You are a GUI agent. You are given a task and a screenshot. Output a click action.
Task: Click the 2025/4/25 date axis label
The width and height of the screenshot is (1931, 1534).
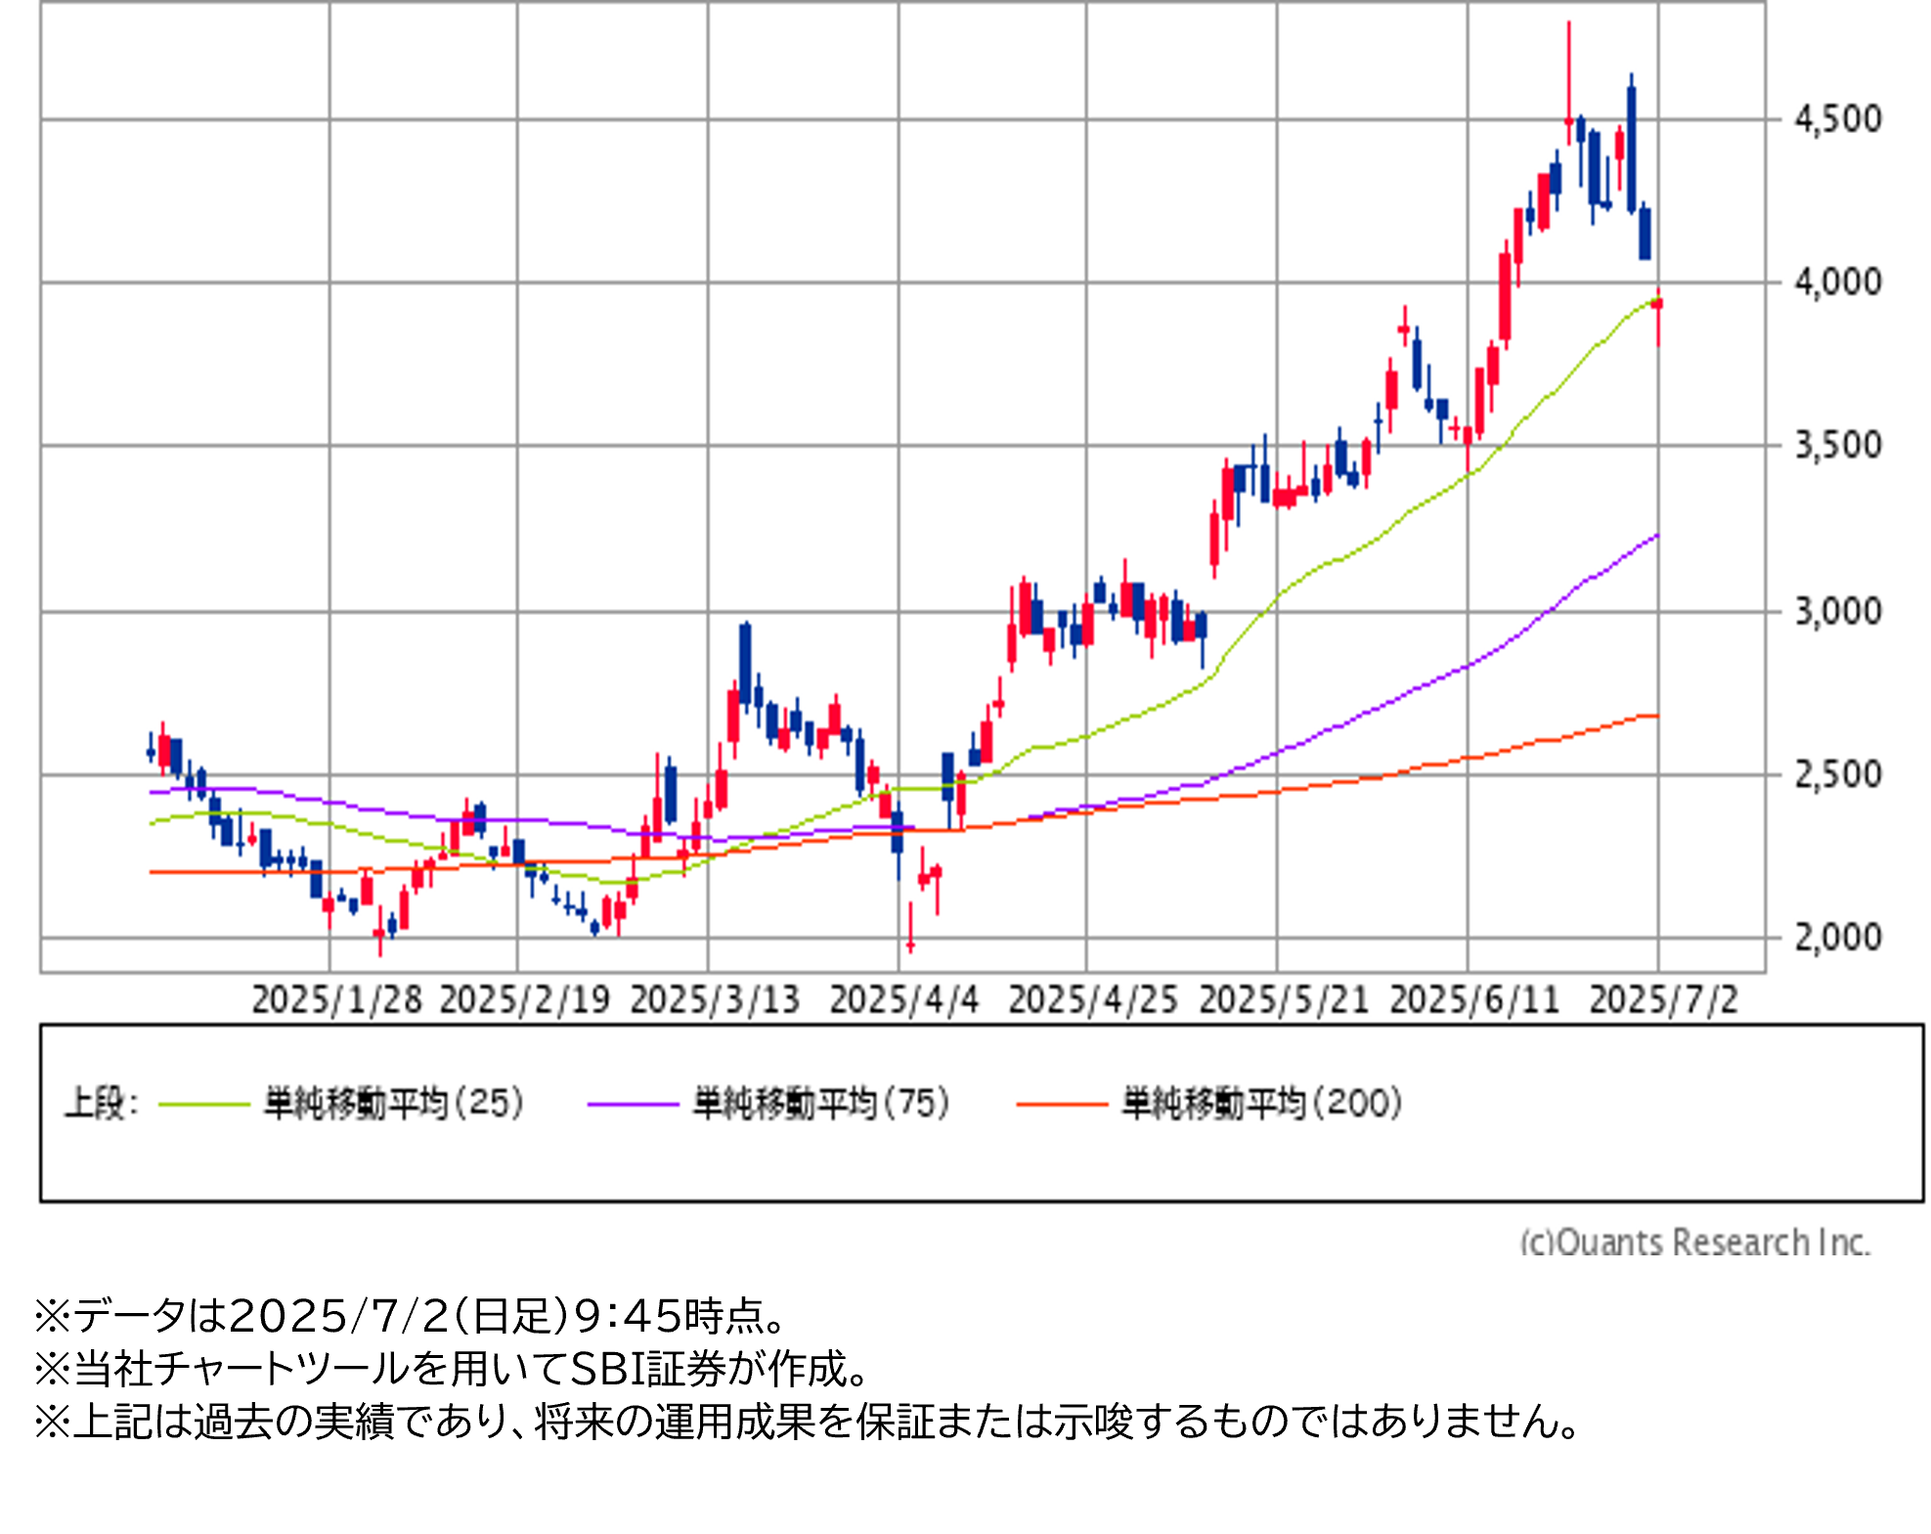1092,1000
